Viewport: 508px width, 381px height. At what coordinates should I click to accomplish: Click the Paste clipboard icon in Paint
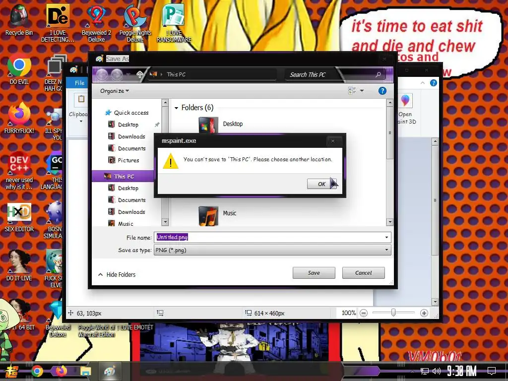pos(81,99)
